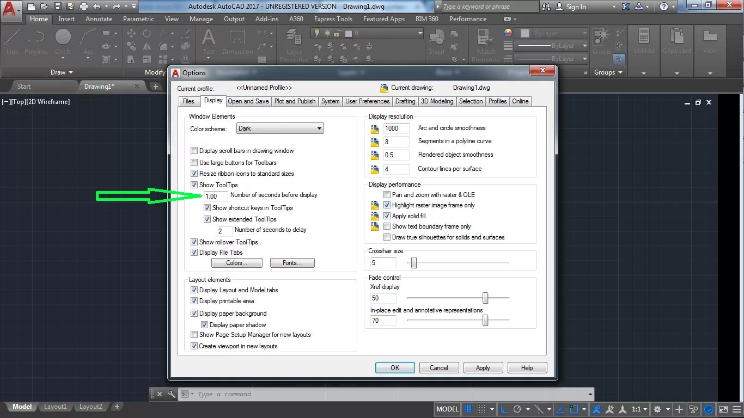Click the Colors... button
Screen dimensions: 744x418
click(x=236, y=263)
